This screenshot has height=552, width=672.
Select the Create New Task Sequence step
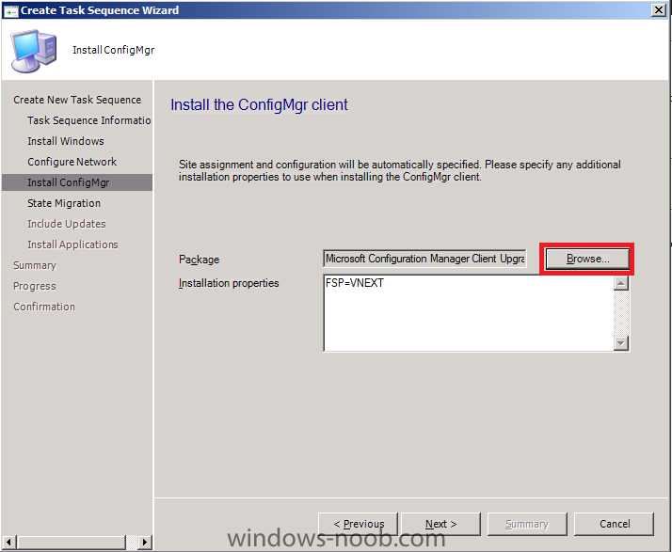click(x=77, y=100)
